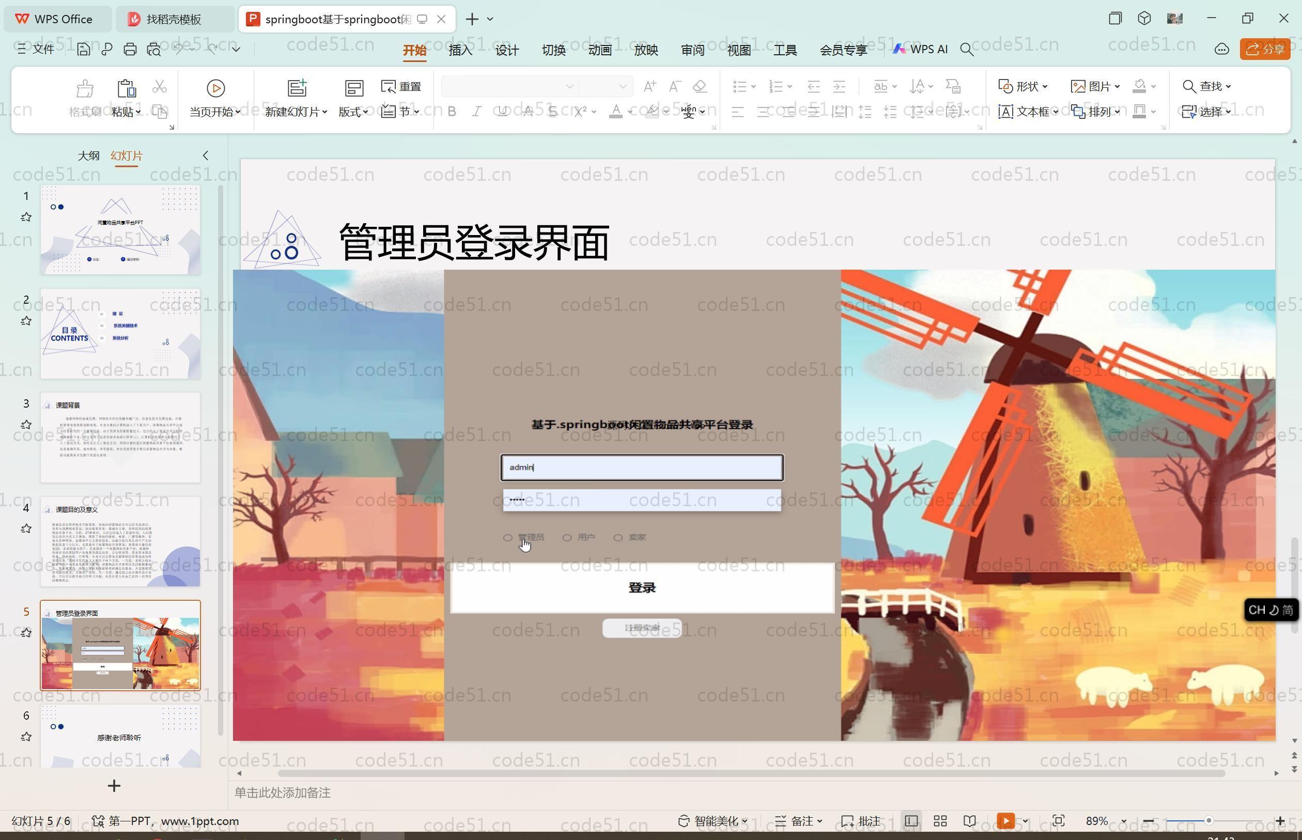Open the 找稻壳模板 tab
Viewport: 1302px width, 840px height.
point(174,19)
